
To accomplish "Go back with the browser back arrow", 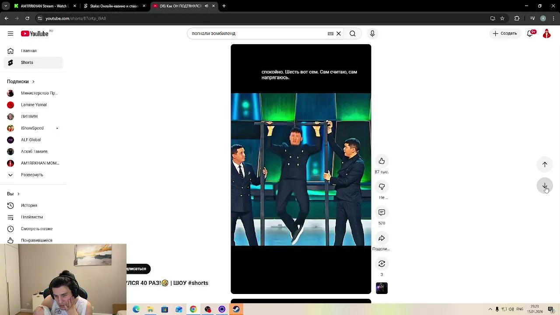I will (x=7, y=18).
